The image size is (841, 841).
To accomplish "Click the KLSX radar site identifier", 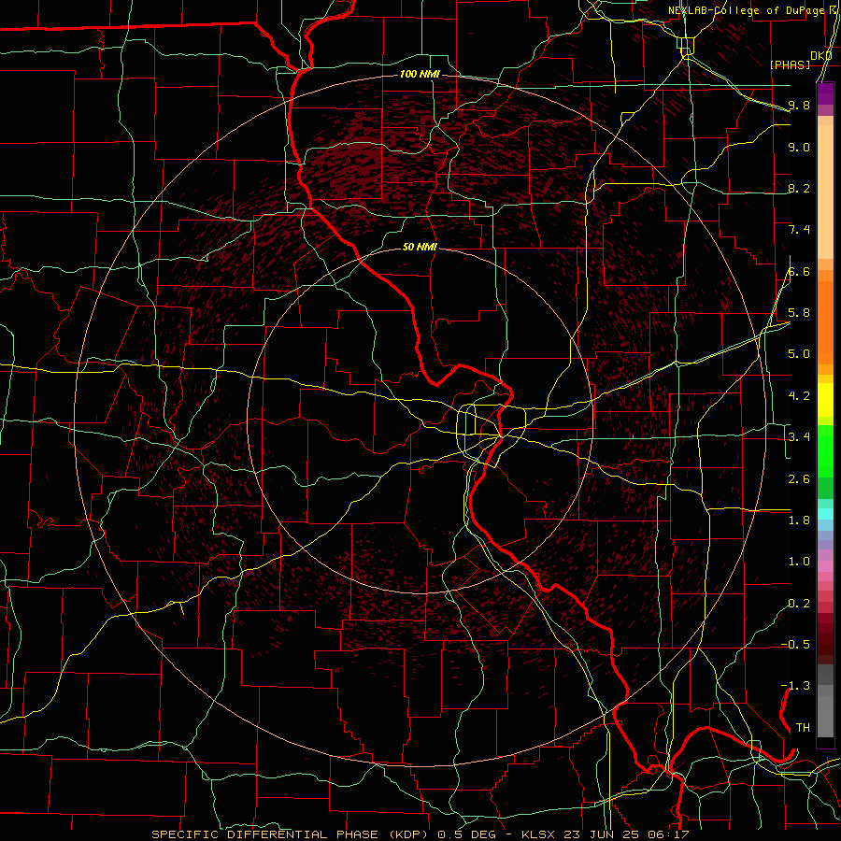I will point(539,834).
